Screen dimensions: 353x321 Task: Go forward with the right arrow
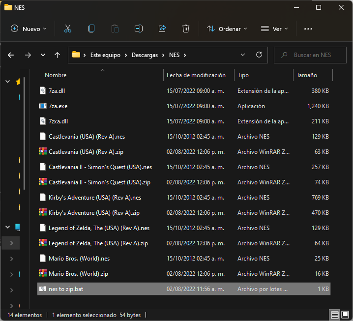pos(28,55)
